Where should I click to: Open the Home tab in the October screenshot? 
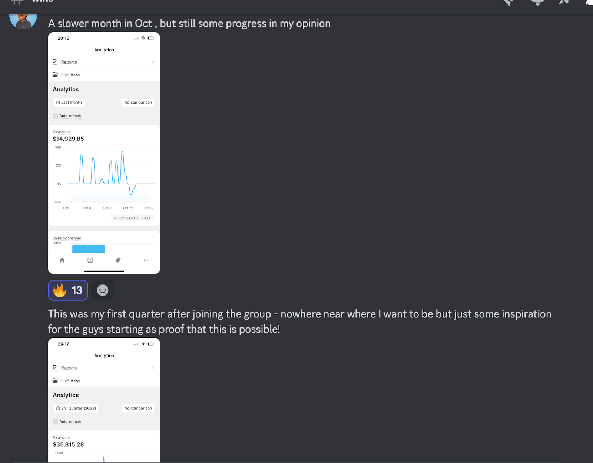(x=62, y=260)
